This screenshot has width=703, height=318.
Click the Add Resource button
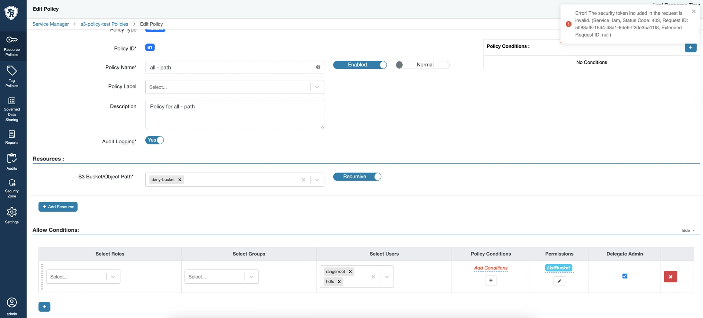click(58, 207)
